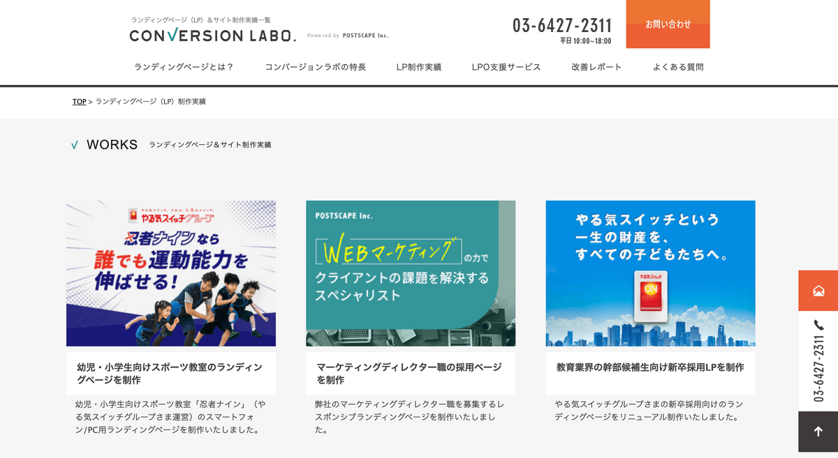Open the よくある質問 navigation link

(678, 67)
